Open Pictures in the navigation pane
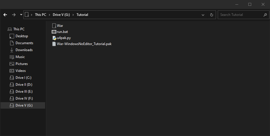Image resolution: width=270 pixels, height=136 pixels. tap(22, 64)
